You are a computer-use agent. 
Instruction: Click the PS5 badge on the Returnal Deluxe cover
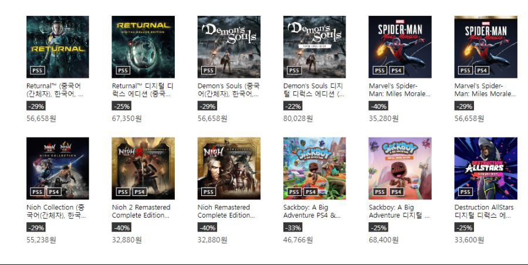tap(123, 70)
